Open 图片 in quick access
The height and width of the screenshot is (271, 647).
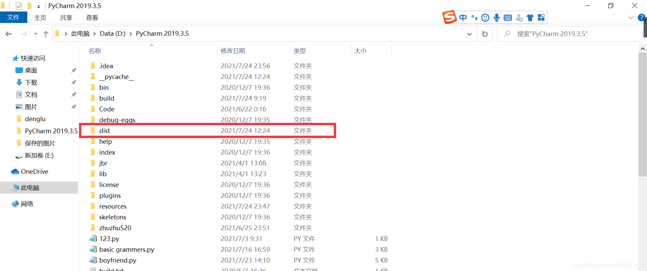click(x=31, y=107)
